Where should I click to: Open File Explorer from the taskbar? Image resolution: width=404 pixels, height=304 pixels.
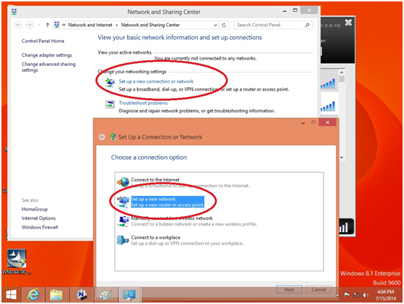56,295
